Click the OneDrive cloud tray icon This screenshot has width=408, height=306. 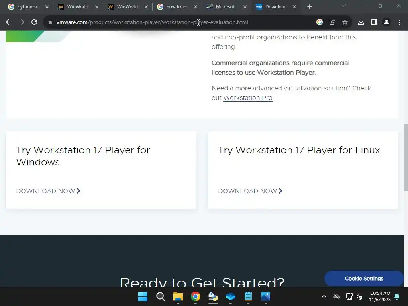(337, 296)
